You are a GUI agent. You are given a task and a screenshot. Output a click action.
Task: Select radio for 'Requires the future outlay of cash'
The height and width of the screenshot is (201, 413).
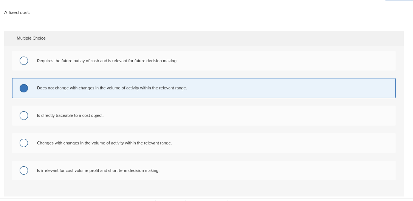[24, 61]
